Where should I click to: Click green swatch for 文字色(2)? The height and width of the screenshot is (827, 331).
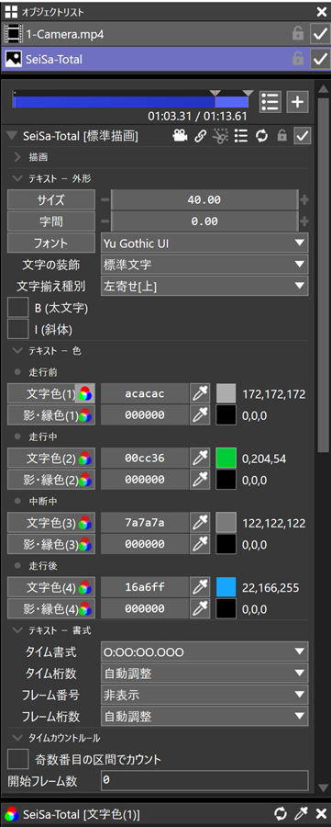click(226, 459)
